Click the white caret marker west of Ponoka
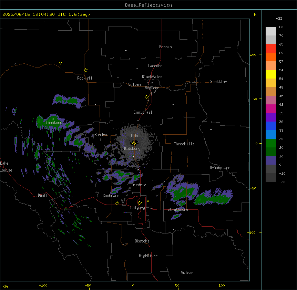Image resolution: width=297 pixels, height=290 pixels. click(126, 51)
